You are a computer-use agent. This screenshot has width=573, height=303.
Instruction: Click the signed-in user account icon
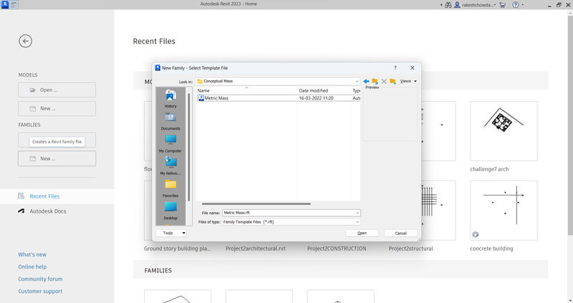457,5
